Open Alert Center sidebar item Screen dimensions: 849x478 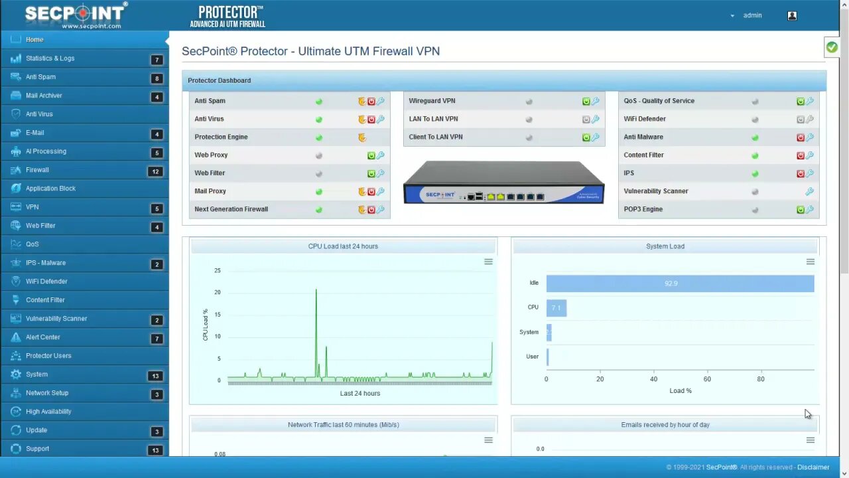[x=85, y=337]
